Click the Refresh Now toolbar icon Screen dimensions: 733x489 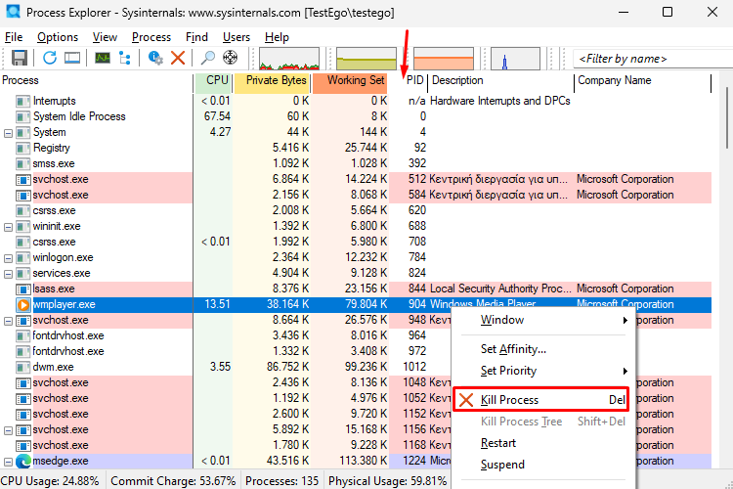[50, 58]
